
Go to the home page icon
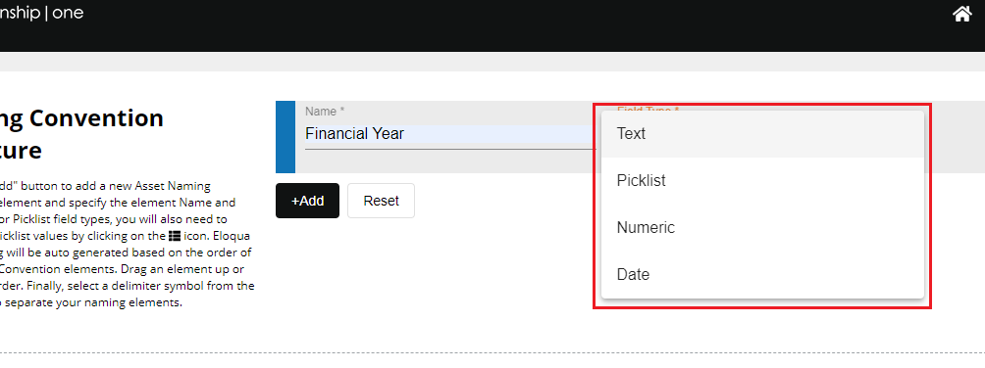tap(962, 13)
